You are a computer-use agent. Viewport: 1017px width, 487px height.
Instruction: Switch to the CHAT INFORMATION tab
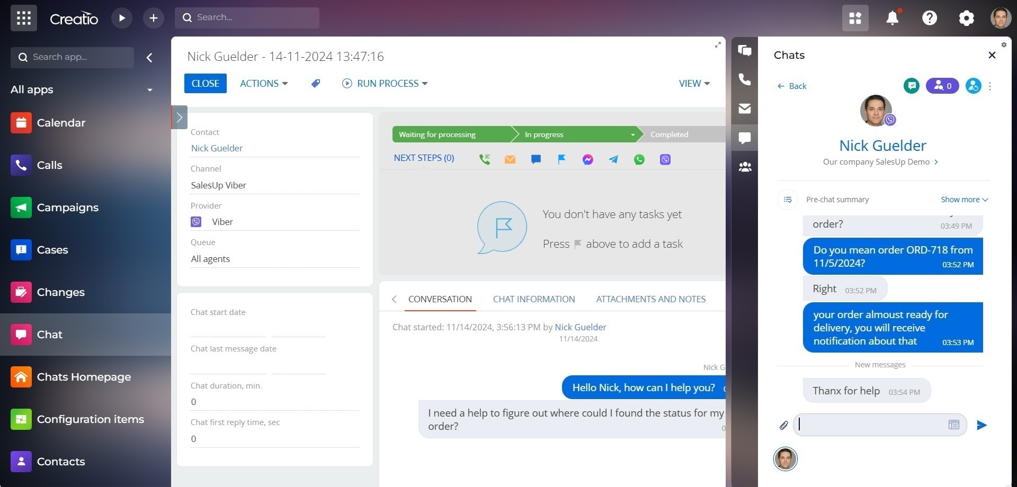coord(533,299)
